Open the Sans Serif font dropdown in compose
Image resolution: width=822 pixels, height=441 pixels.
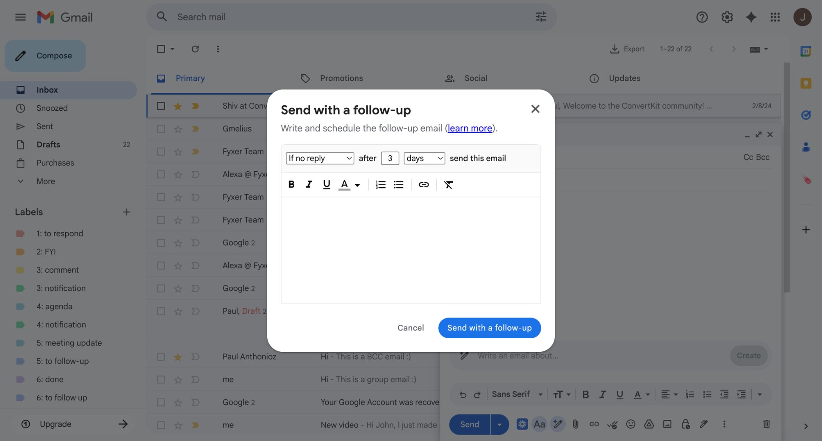tap(516, 394)
